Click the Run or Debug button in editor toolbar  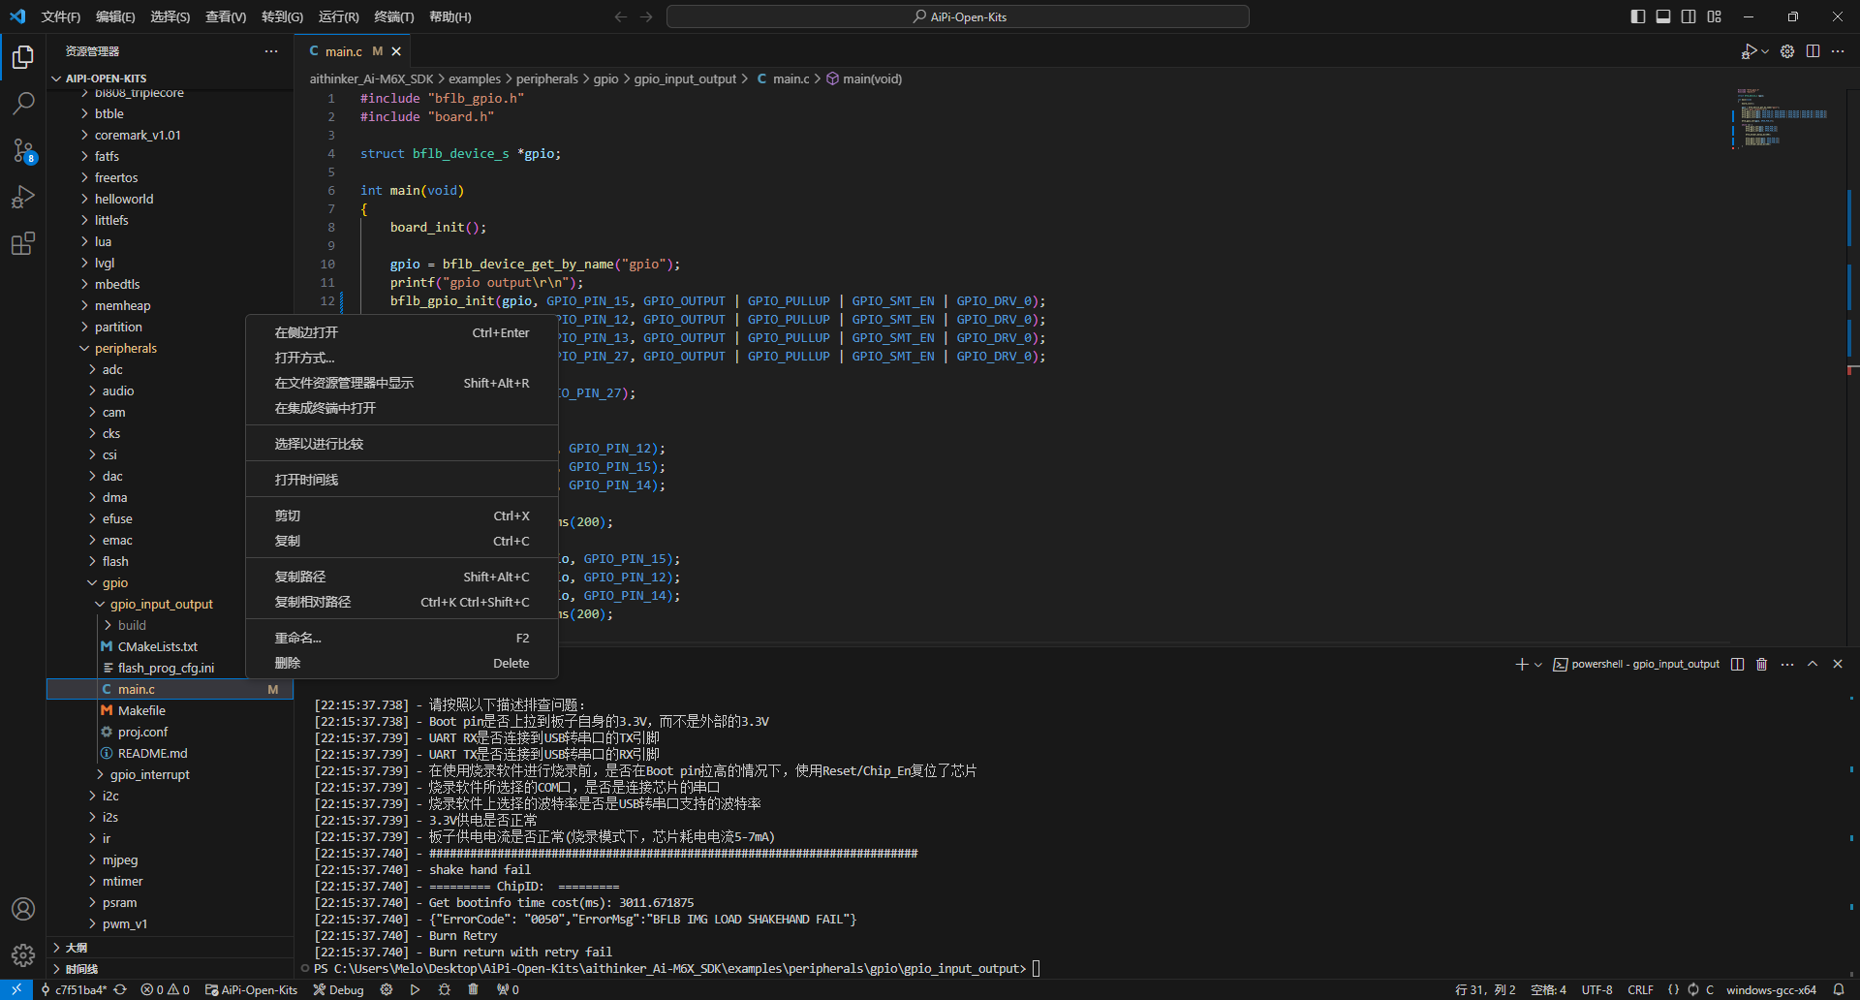click(1749, 51)
